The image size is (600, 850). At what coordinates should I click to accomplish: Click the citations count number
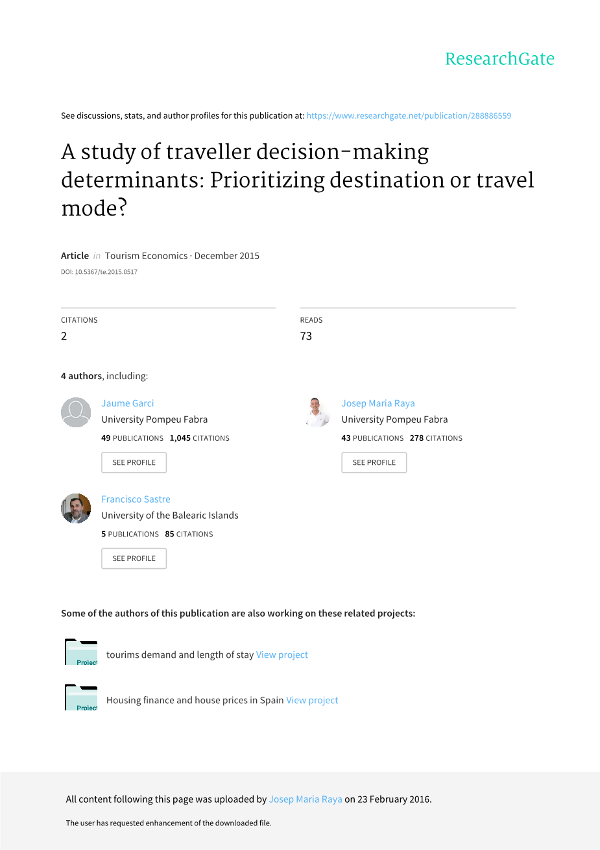click(64, 336)
